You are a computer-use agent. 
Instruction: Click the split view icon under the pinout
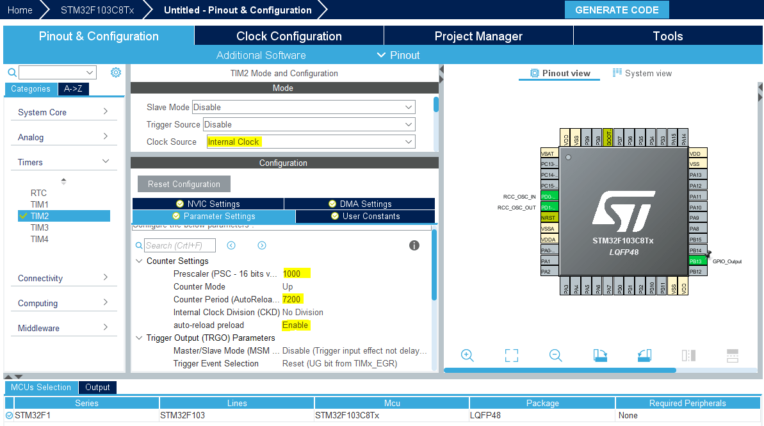coord(688,356)
